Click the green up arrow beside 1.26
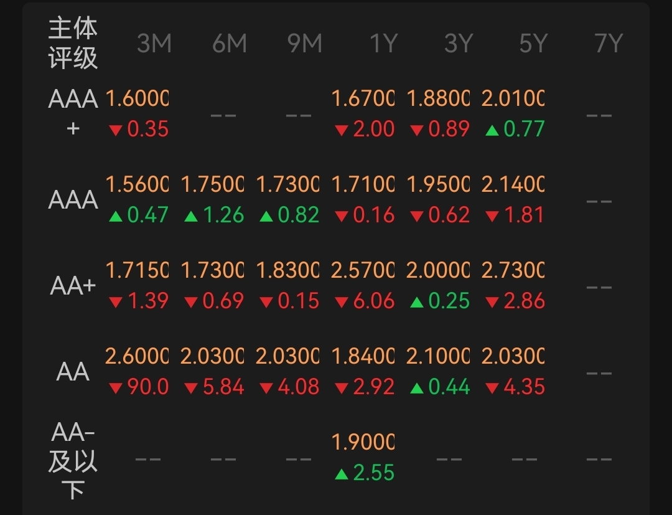The width and height of the screenshot is (672, 515). pyautogui.click(x=191, y=216)
